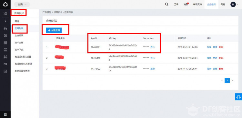
Task: Click the asymmetric tiles sidebar icon
Action: pos(5,50)
